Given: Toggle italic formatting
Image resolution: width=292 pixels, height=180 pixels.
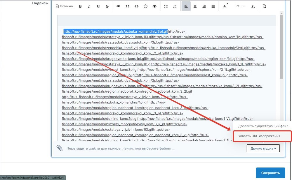Looking at the screenshot, I should click(x=89, y=6).
